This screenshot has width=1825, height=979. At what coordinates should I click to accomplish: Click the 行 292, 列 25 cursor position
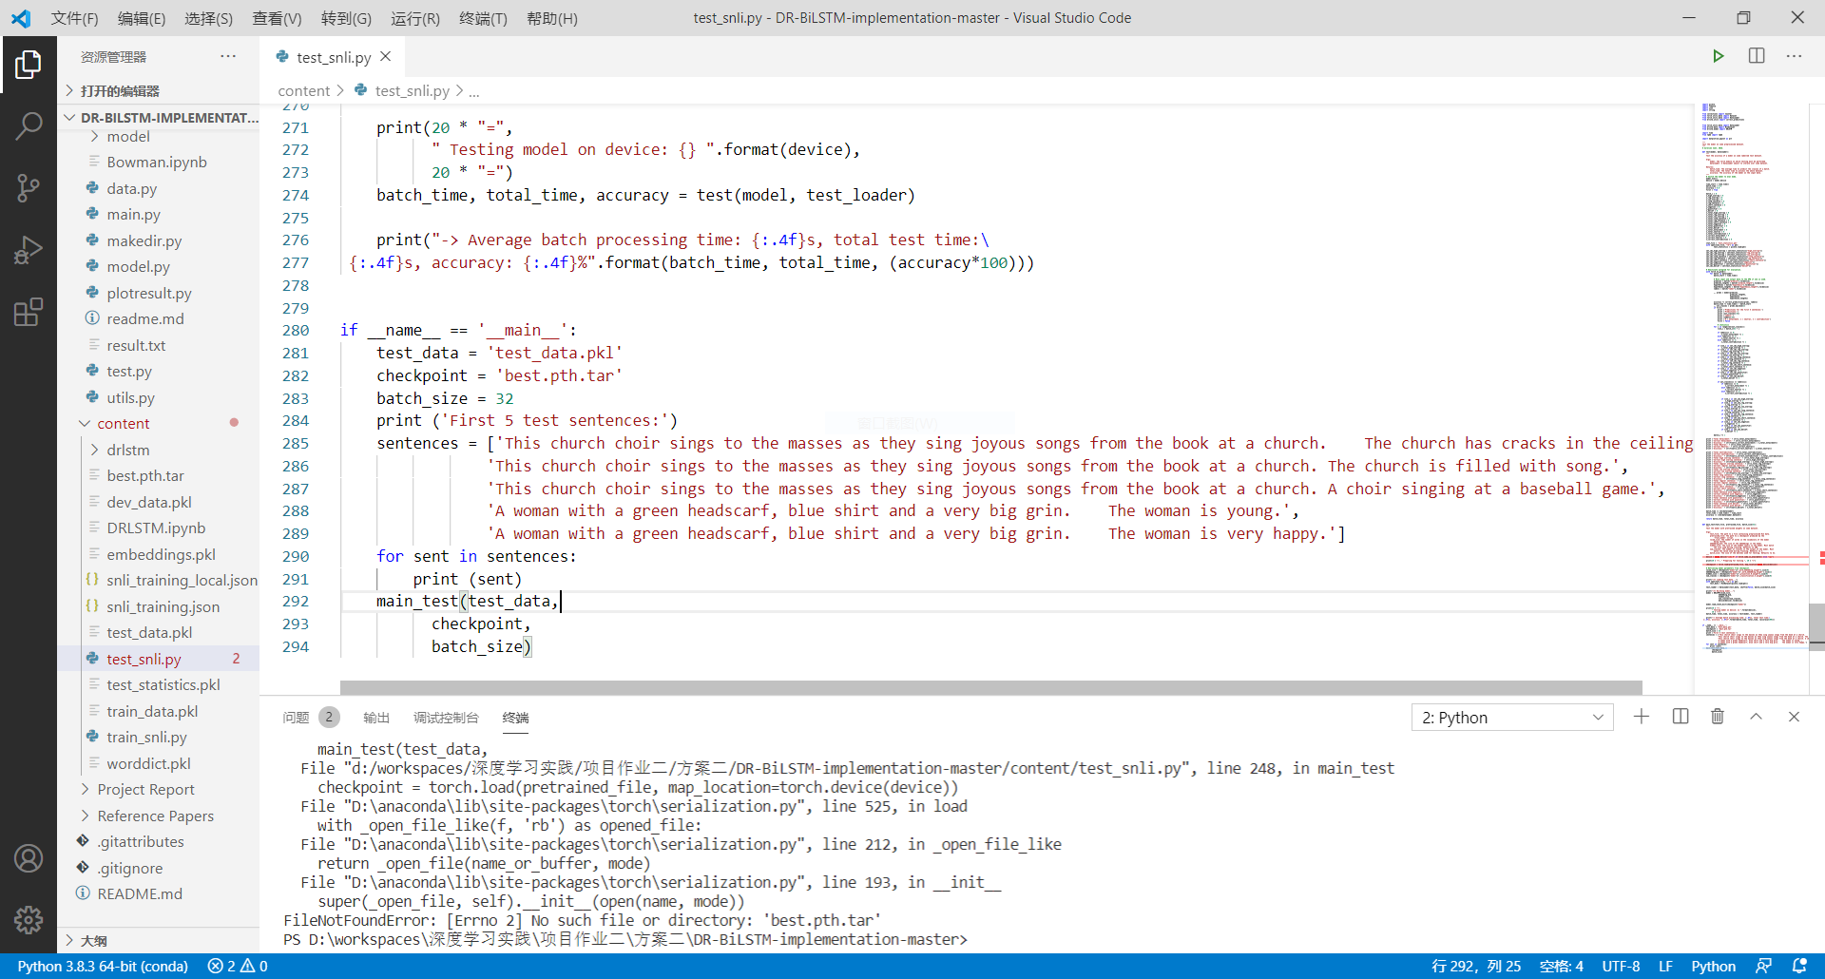(1475, 966)
